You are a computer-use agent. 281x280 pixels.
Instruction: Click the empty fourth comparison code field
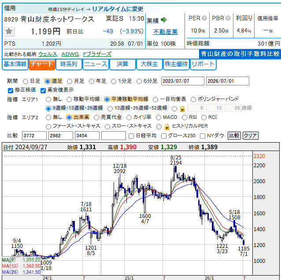[114, 136]
